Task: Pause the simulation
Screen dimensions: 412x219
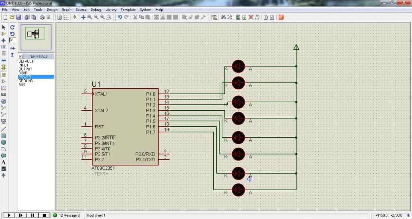Action: [33, 215]
